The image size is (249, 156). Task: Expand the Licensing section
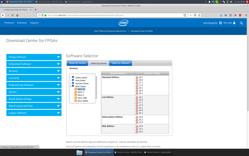34,78
